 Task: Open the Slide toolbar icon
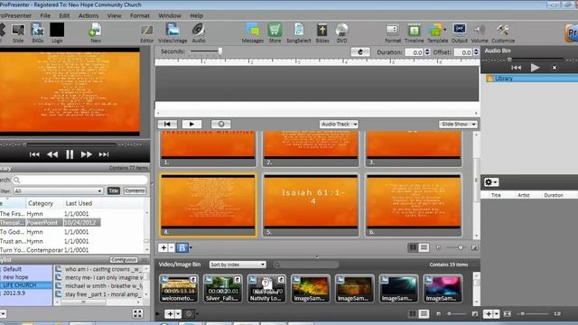(18, 32)
